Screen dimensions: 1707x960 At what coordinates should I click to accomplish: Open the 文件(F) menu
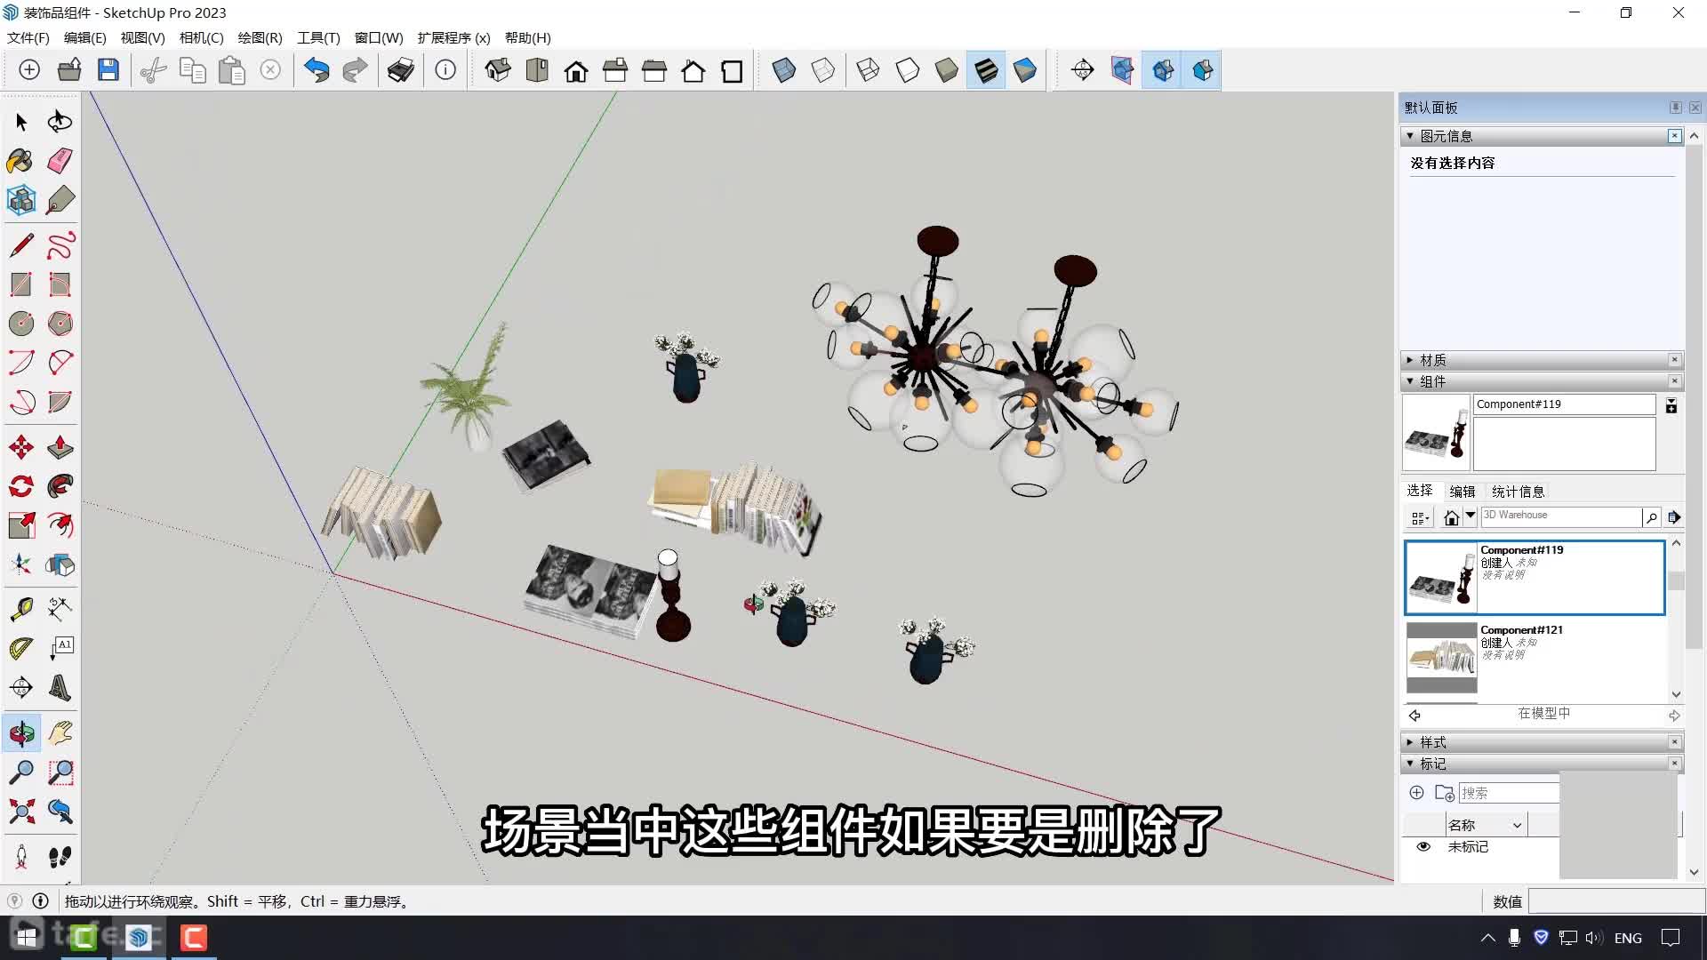[28, 37]
